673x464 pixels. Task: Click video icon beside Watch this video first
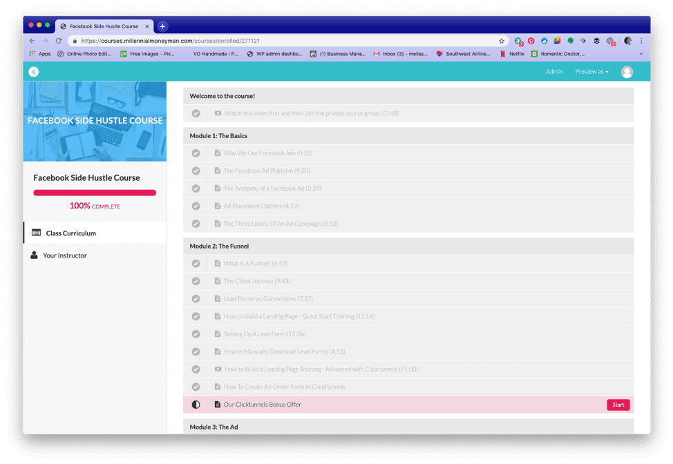coord(218,113)
